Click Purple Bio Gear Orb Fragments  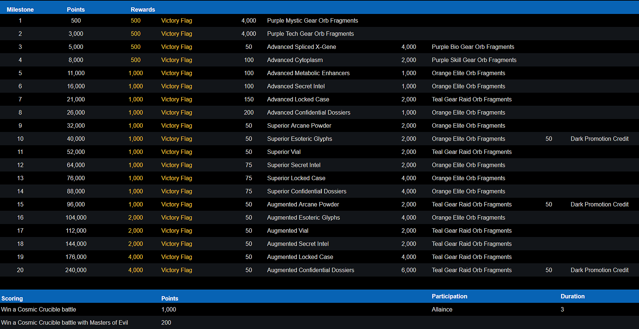[x=473, y=47]
